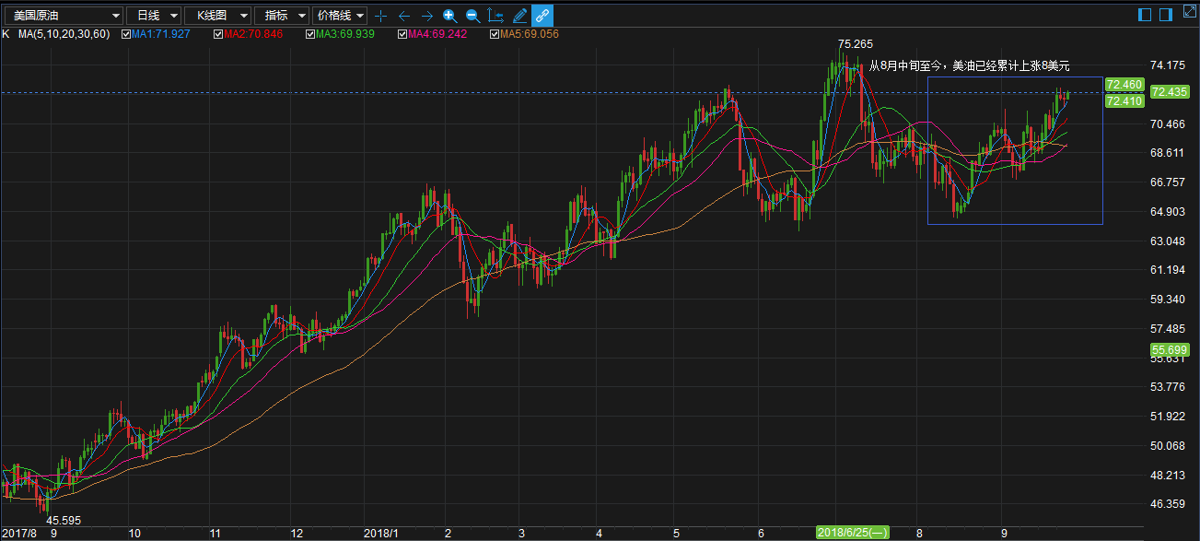
Task: Click the 70.466 value on price axis
Action: [x=1169, y=124]
